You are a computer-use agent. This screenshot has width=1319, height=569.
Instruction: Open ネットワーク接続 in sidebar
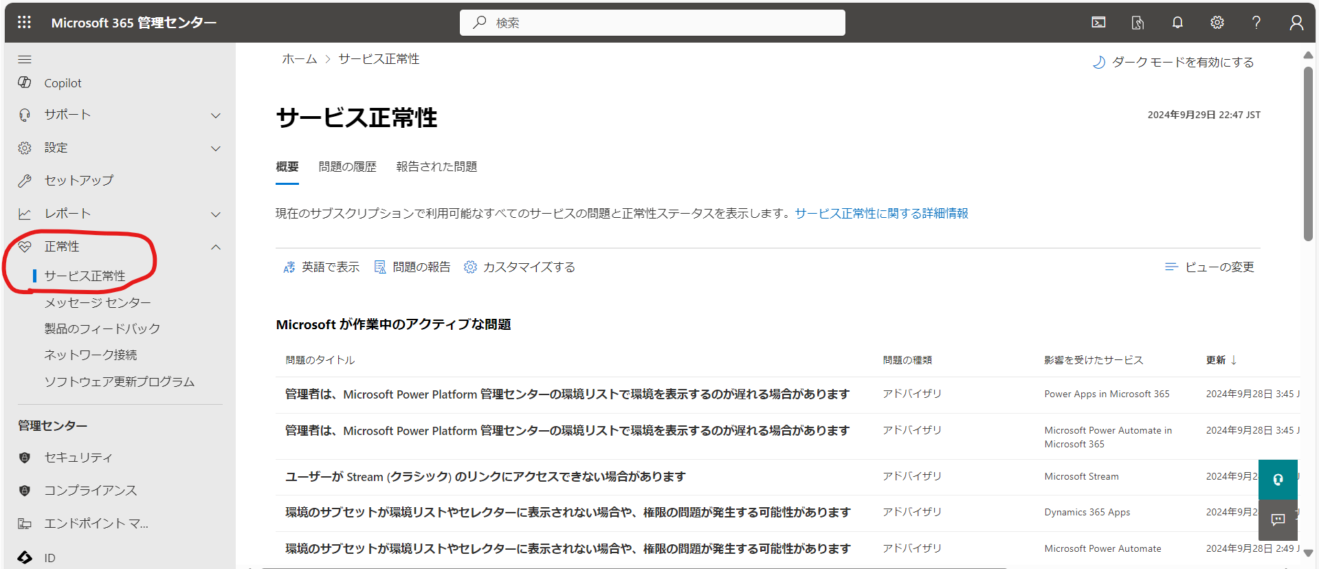[91, 355]
